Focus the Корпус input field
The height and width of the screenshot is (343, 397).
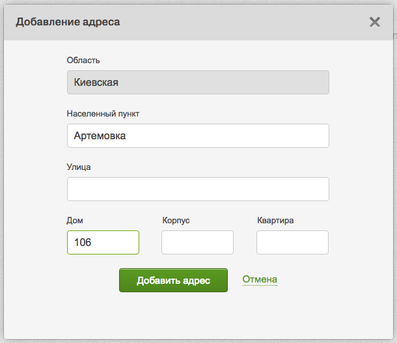pos(197,242)
